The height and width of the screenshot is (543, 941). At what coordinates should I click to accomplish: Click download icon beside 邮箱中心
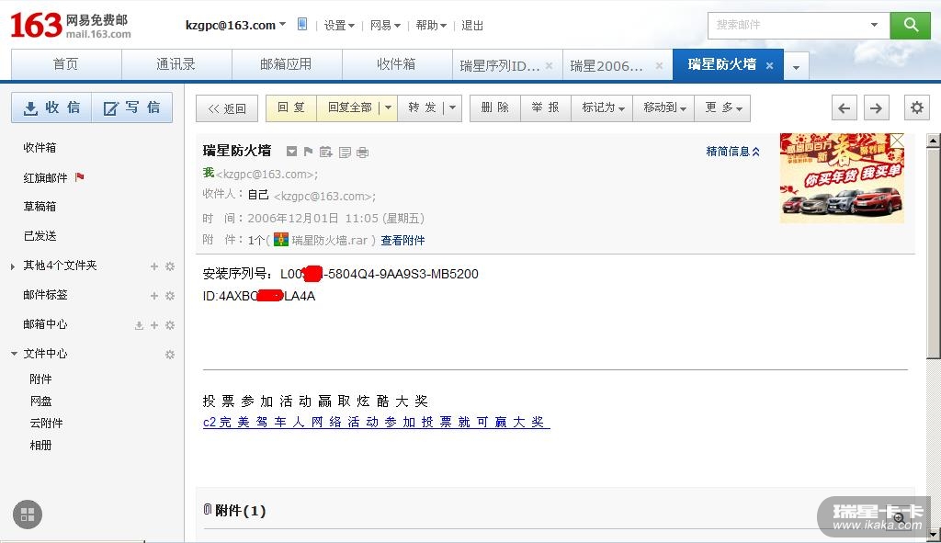coord(139,325)
